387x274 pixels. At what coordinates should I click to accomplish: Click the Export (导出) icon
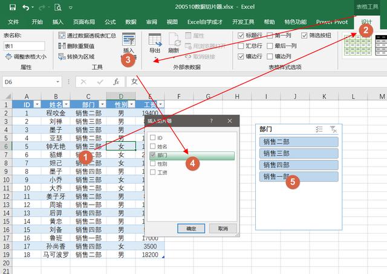155,40
